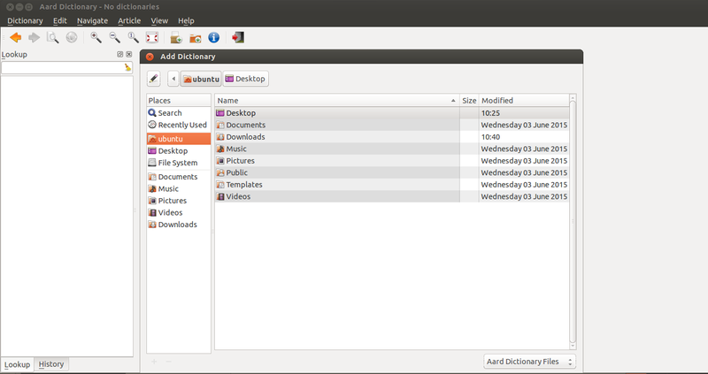This screenshot has width=708, height=374.
Task: Open the Edit menu
Action: 59,20
